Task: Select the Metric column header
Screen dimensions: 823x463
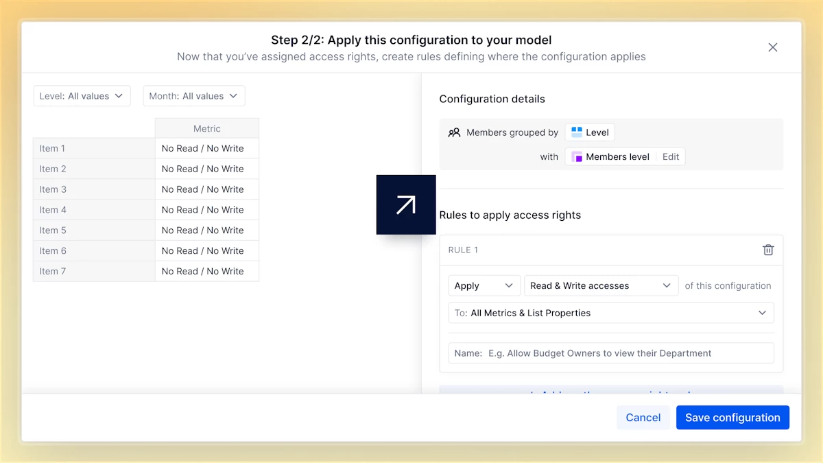Action: pyautogui.click(x=207, y=128)
